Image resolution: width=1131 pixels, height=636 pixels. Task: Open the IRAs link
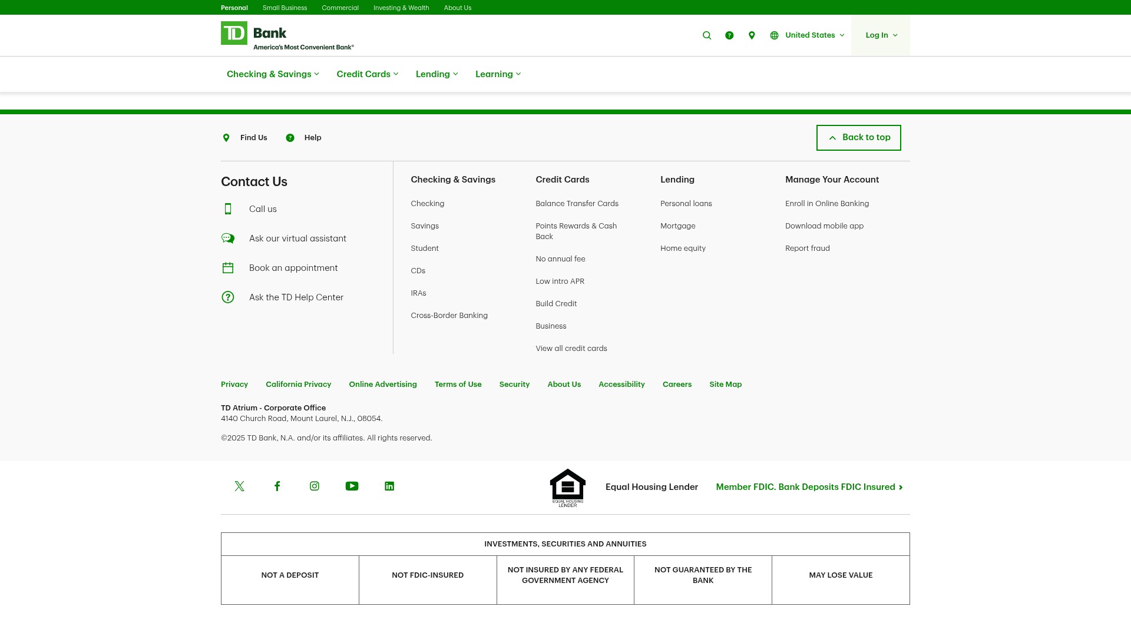(x=418, y=293)
